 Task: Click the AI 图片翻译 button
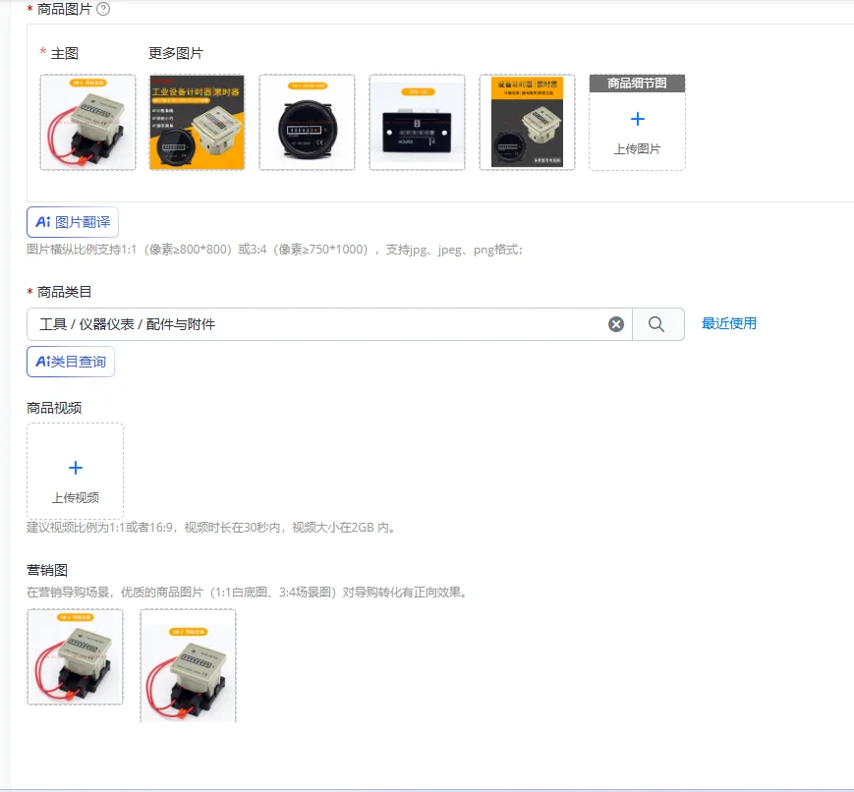pyautogui.click(x=73, y=222)
